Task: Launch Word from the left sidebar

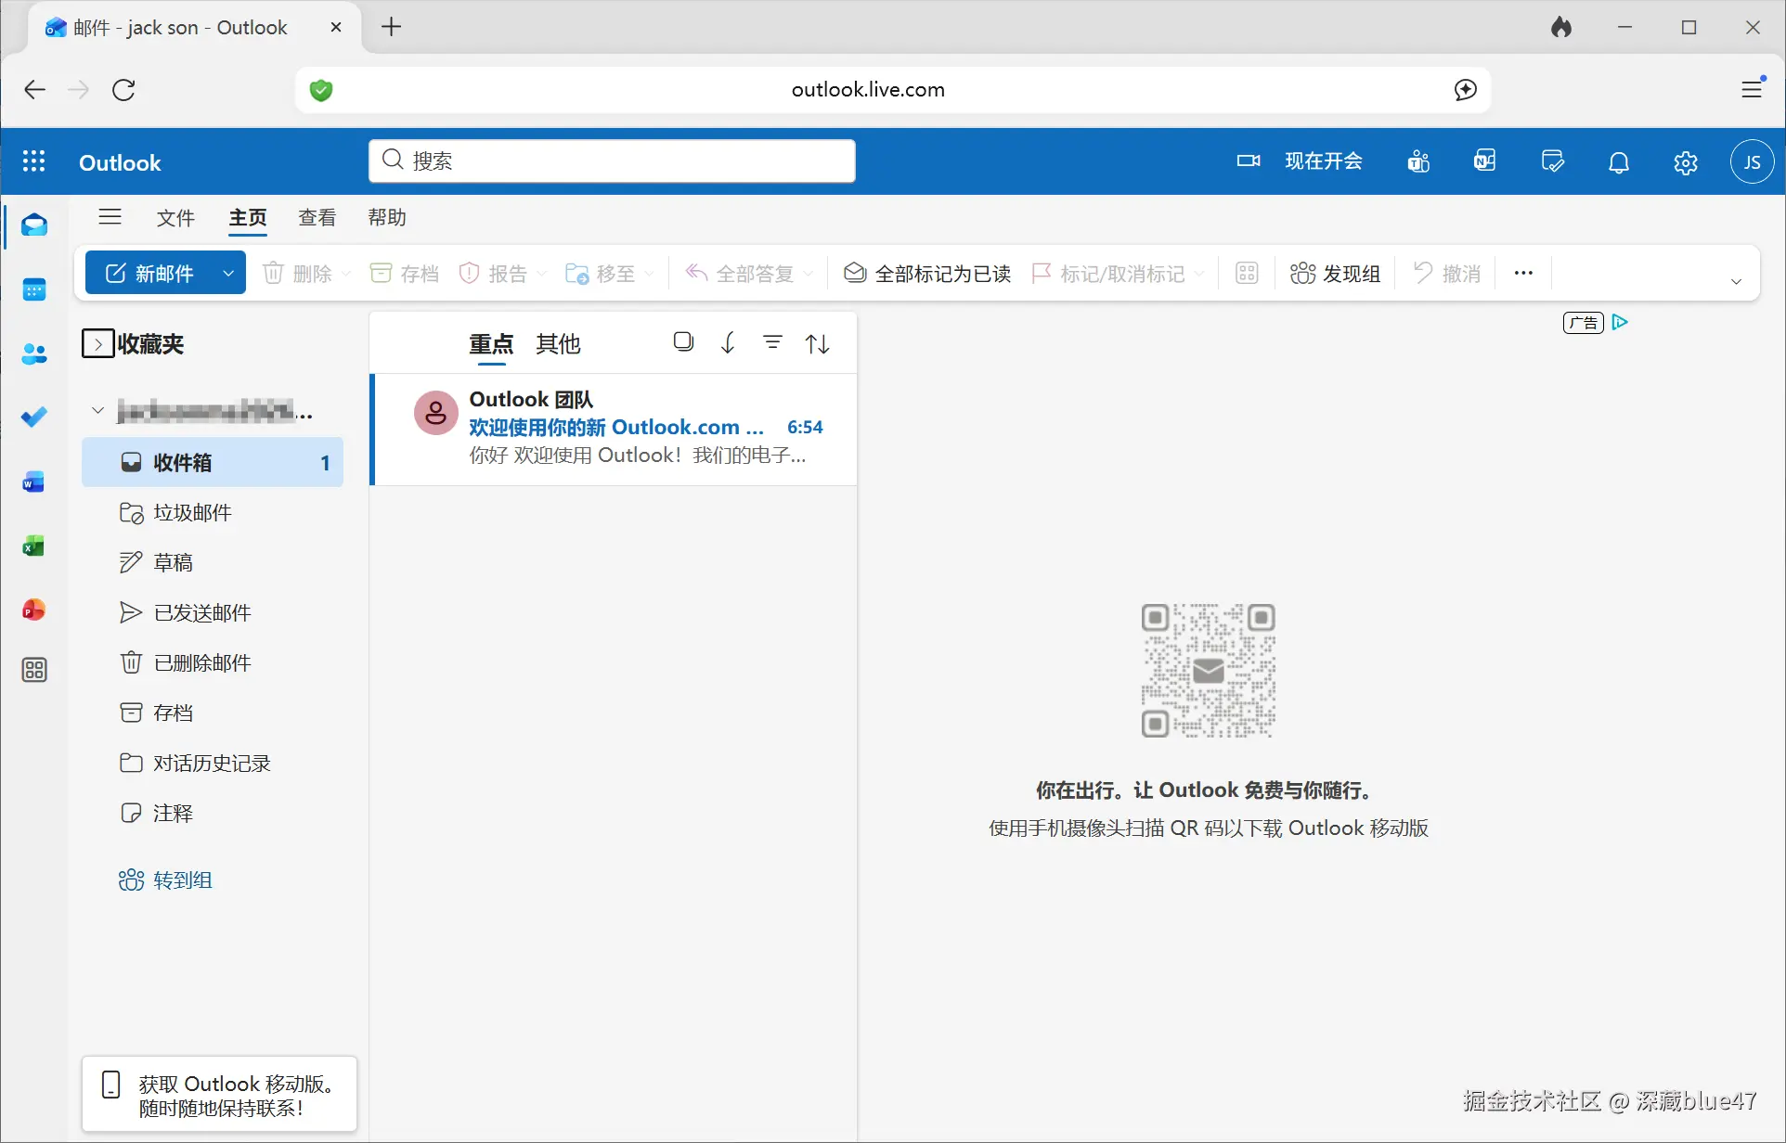Action: [34, 482]
